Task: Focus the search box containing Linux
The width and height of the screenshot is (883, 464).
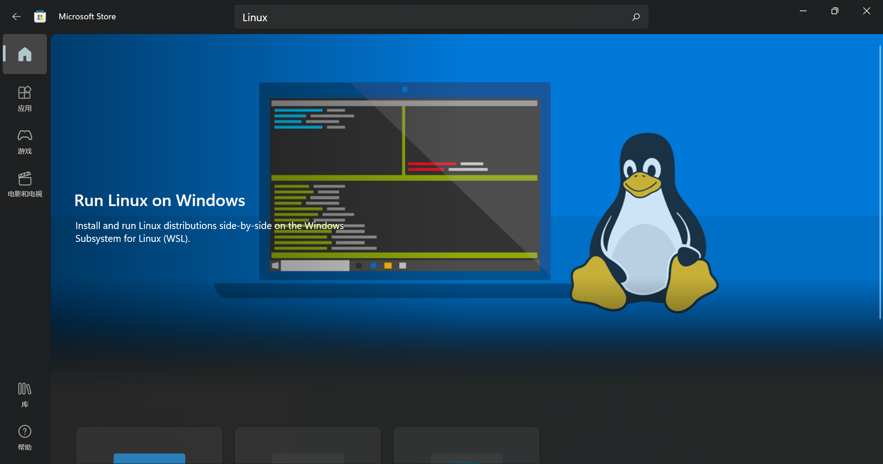Action: (441, 17)
